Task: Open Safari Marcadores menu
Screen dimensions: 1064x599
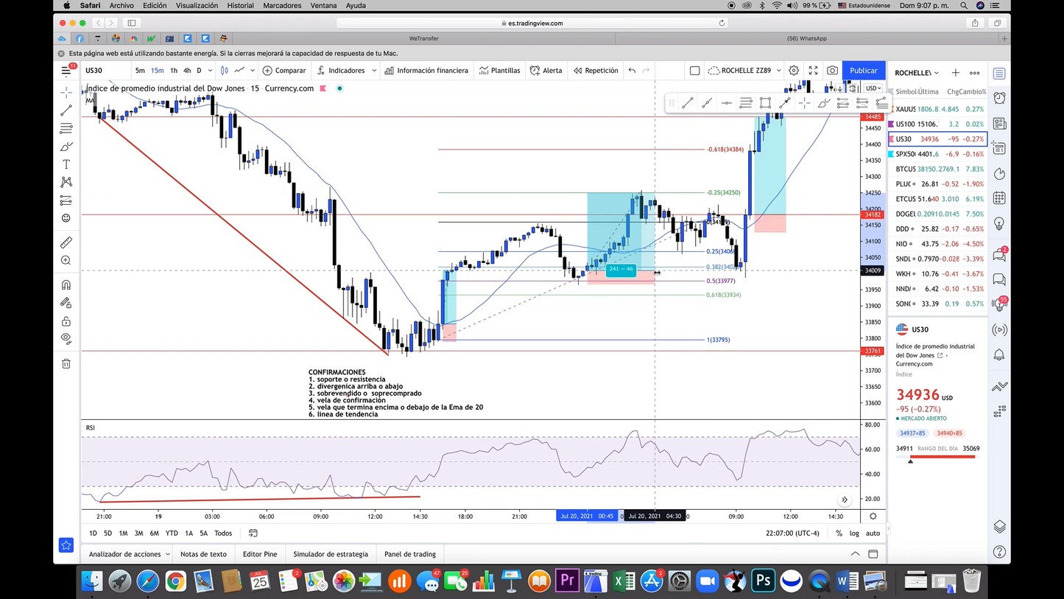Action: point(282,5)
